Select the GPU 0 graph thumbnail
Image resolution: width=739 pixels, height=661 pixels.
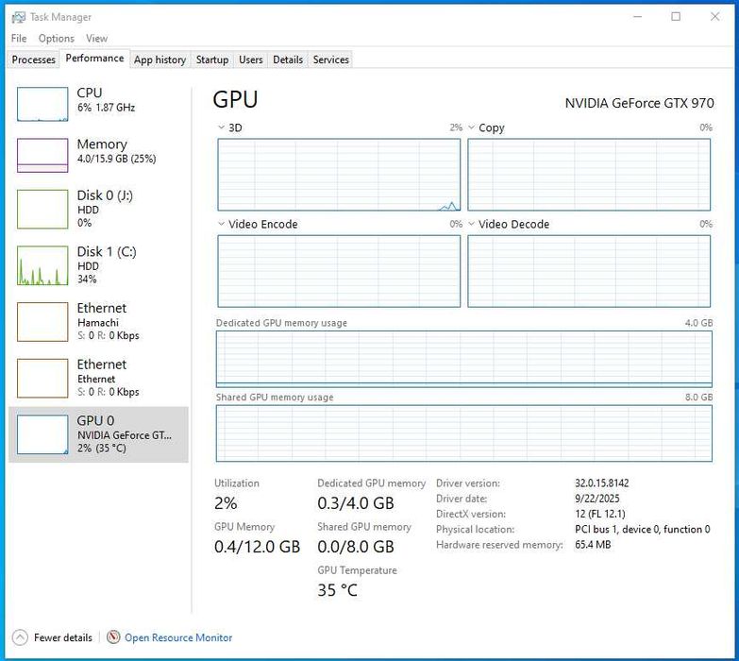pyautogui.click(x=42, y=433)
